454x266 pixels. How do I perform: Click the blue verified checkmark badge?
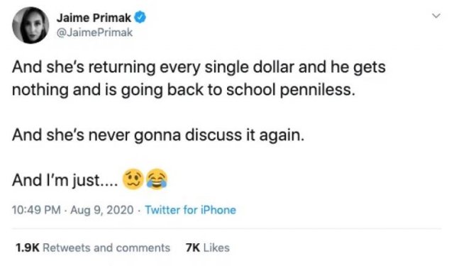tap(140, 17)
